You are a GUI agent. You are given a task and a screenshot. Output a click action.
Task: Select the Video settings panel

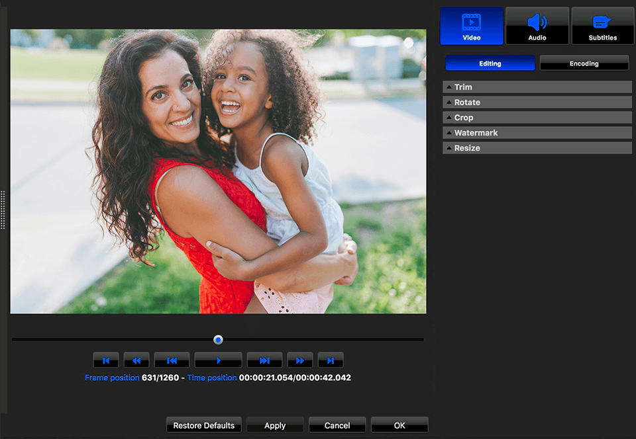pyautogui.click(x=471, y=25)
